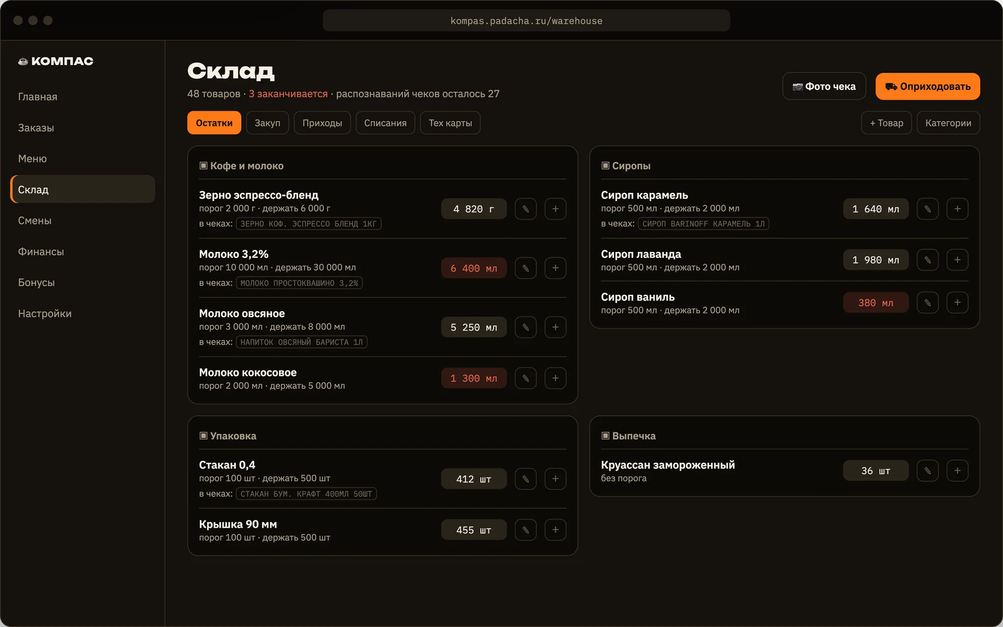The image size is (1003, 627).
Task: Select the Списания tab
Action: coord(385,123)
